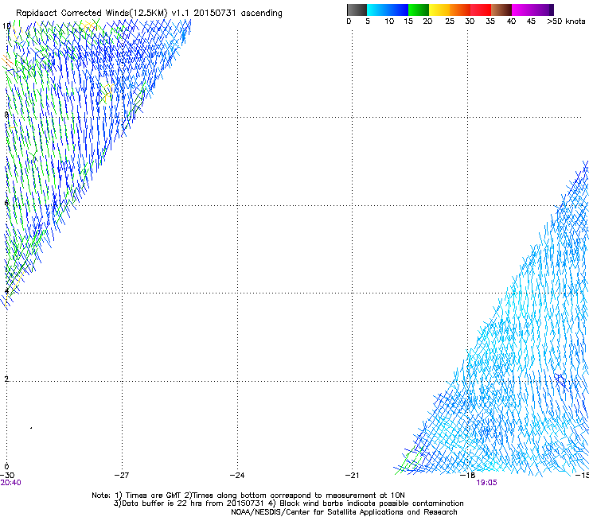Select the orange 25-30 knots color swatch
This screenshot has width=589, height=517.
460,10
